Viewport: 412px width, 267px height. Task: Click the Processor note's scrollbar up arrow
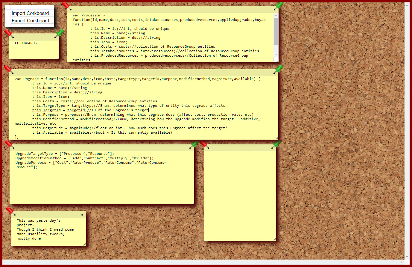point(276,15)
